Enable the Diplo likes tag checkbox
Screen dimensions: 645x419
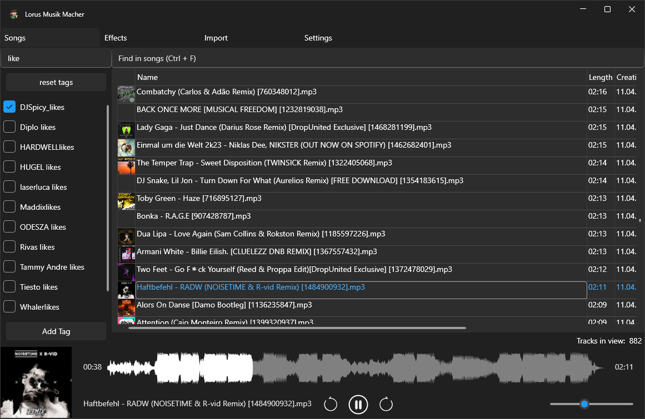tap(9, 127)
